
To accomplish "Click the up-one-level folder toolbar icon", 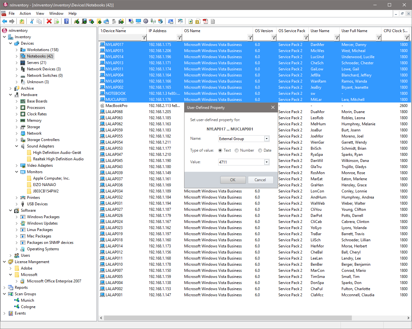I will pyautogui.click(x=22, y=22).
